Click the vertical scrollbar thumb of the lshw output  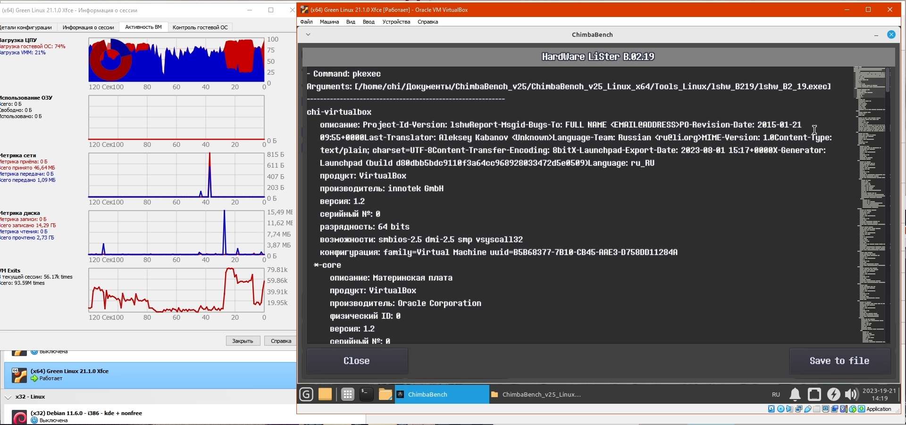888,79
